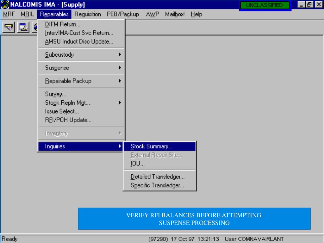The image size is (324, 243).
Task: Open the MRIL menu
Action: pyautogui.click(x=27, y=14)
